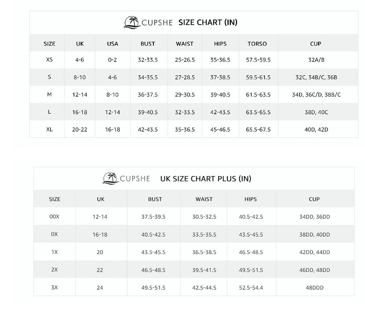Select the 34D, 36C/D, 38B/C cup cell
The image size is (365, 317).
[316, 94]
